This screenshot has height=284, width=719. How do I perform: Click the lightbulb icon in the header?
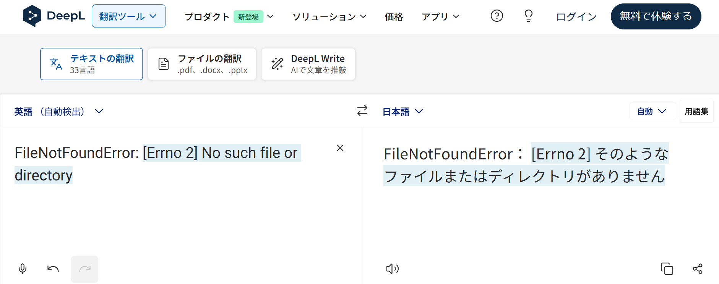pyautogui.click(x=528, y=16)
